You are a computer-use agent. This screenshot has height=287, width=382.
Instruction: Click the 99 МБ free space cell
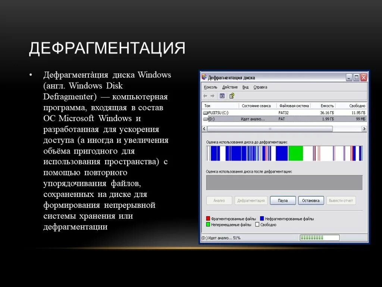pos(361,119)
